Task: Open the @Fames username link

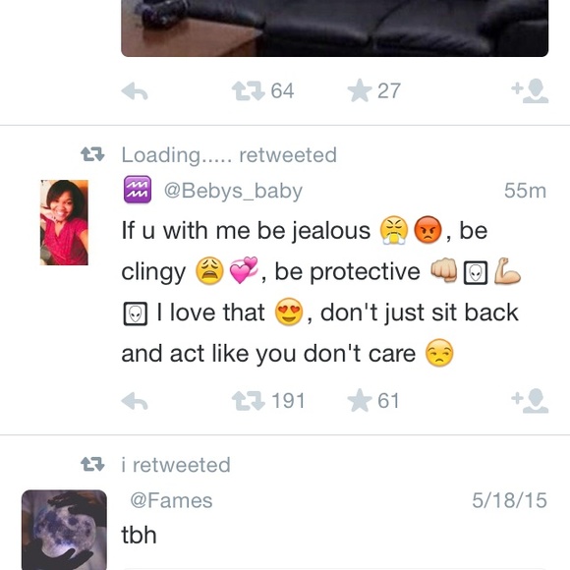Action: pos(171,500)
